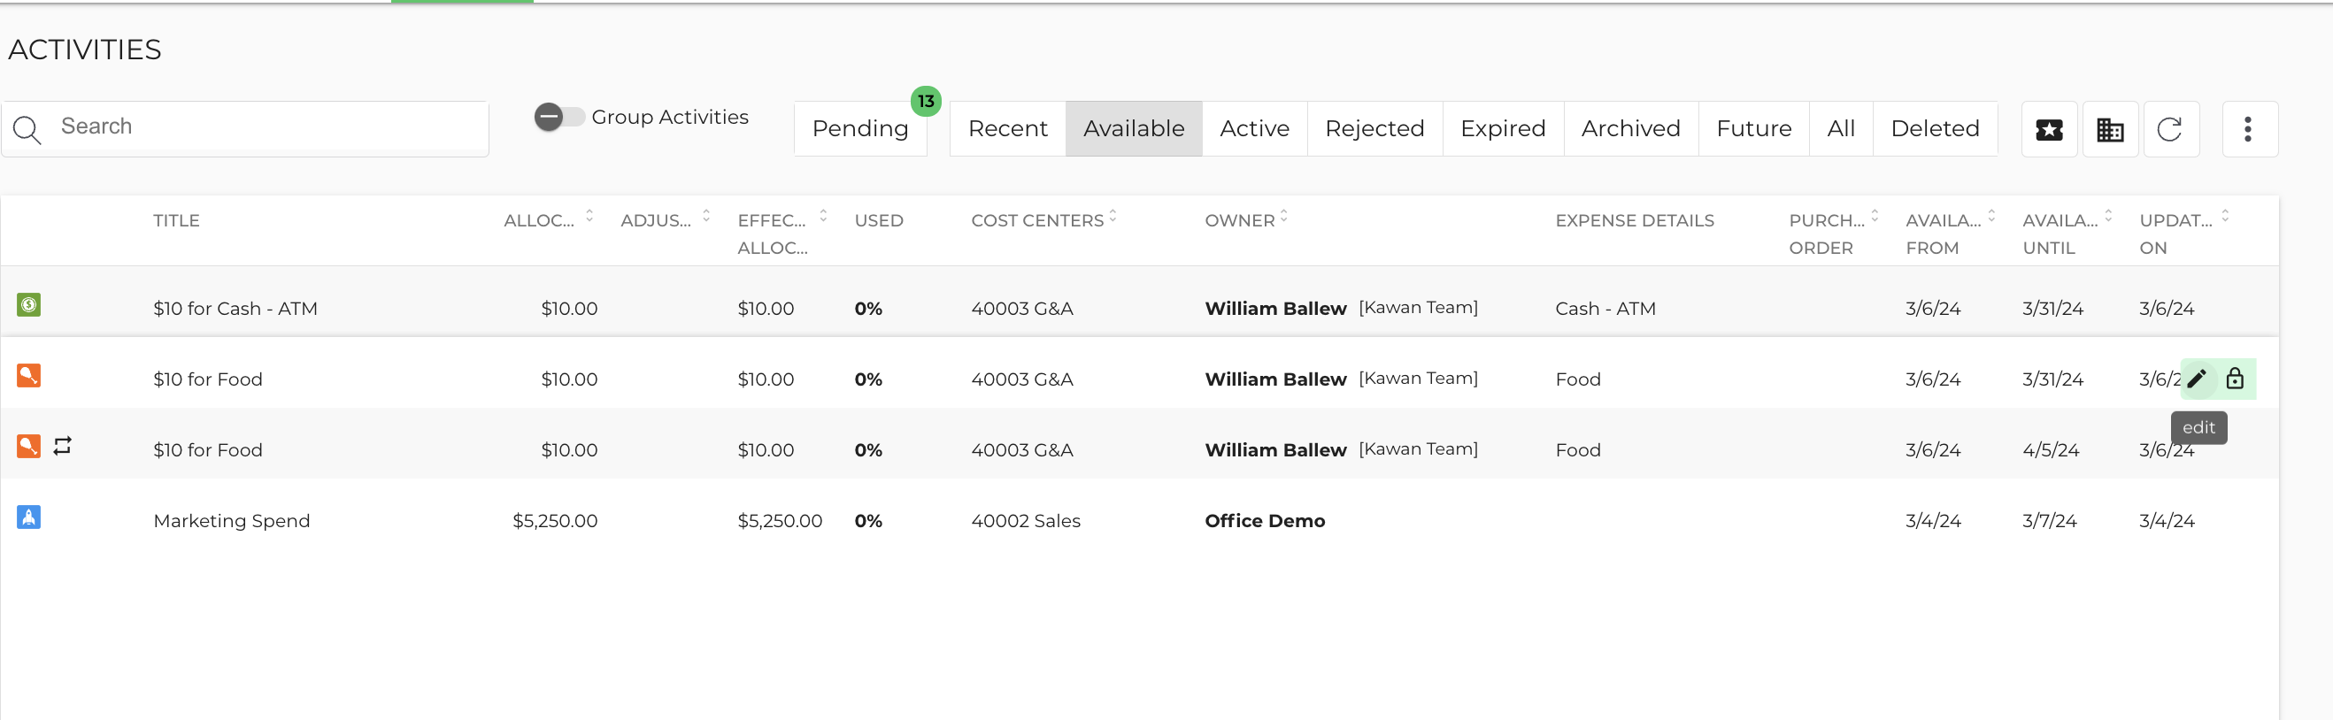The width and height of the screenshot is (2333, 720).
Task: Edit the $10 for Food activity with pencil
Action: click(2198, 379)
